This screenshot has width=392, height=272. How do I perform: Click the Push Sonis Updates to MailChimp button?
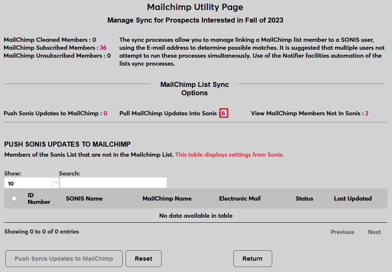(64, 258)
